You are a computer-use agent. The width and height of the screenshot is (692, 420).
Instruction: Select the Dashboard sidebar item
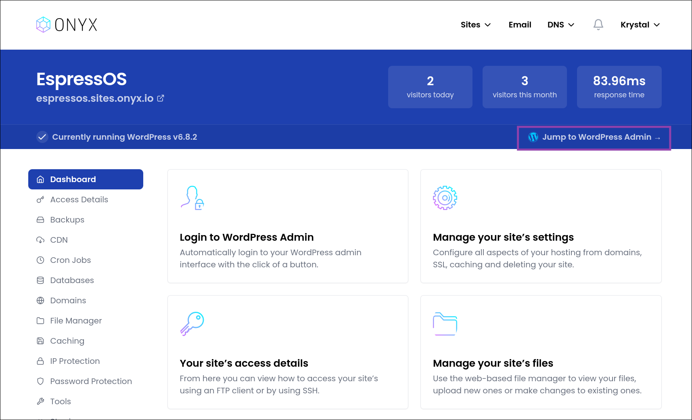[x=86, y=179]
